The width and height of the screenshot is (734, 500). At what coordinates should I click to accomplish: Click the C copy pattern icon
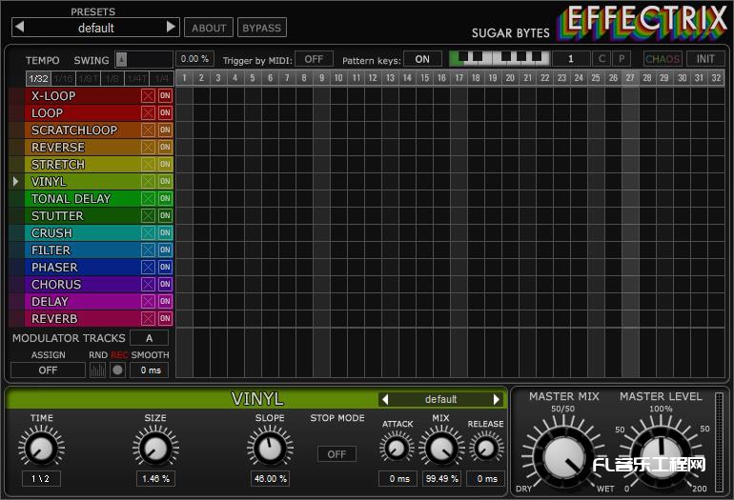(601, 59)
